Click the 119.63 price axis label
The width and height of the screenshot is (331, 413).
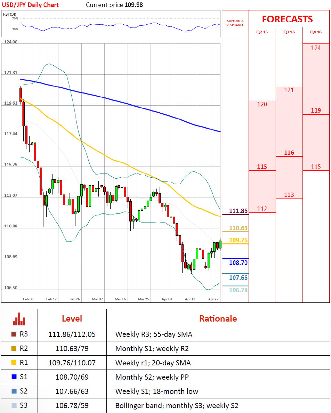point(11,103)
